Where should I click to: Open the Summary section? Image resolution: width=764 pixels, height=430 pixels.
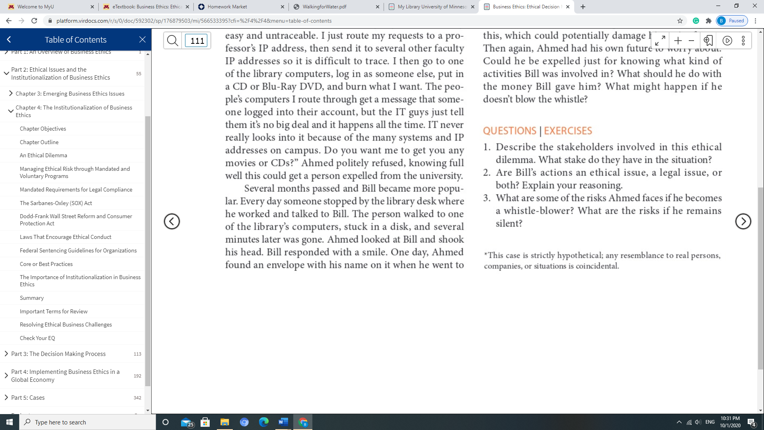32,298
